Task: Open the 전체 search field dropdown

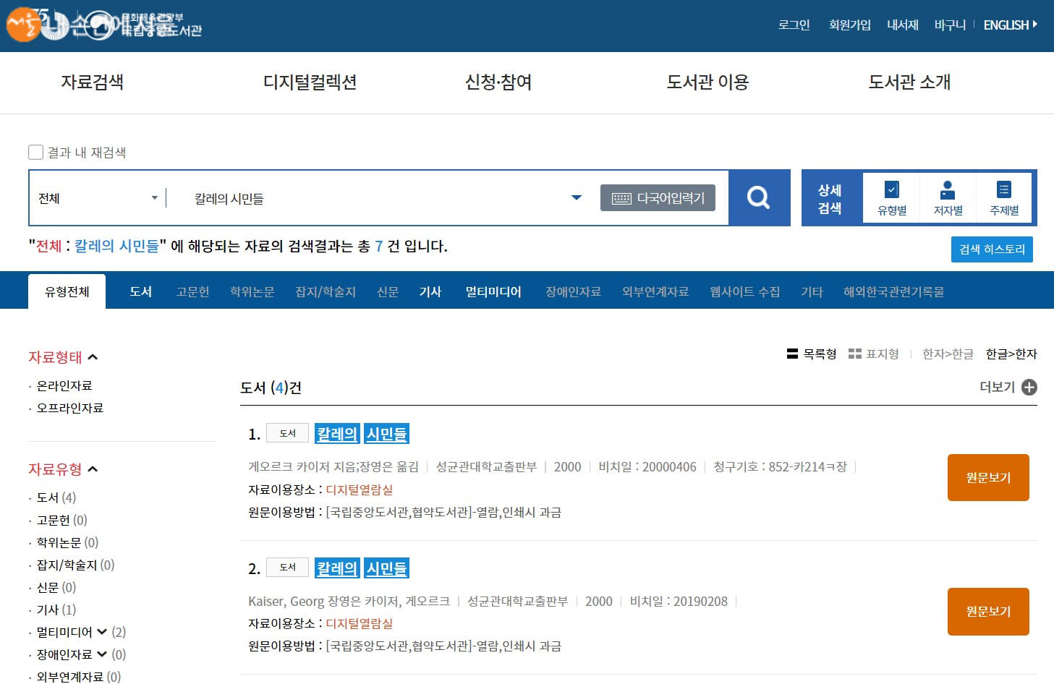Action: pos(98,198)
